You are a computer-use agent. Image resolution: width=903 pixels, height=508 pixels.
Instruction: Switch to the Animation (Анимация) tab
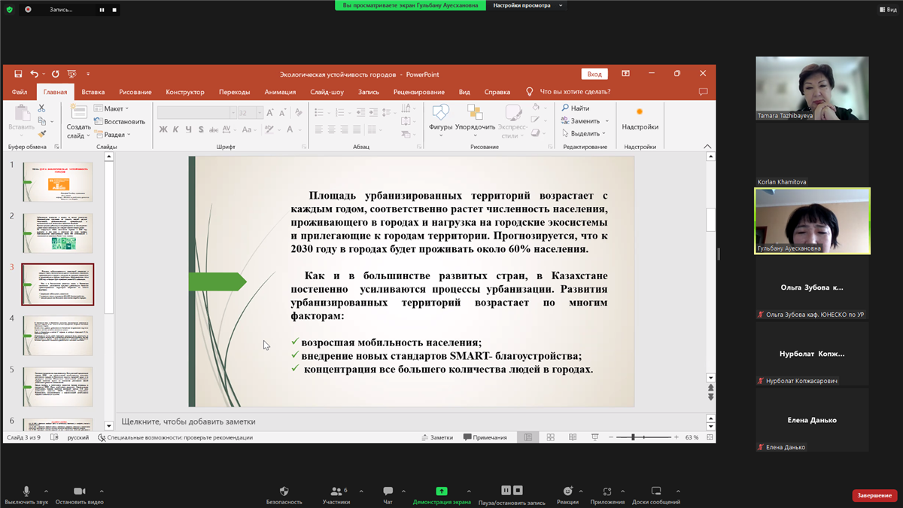pyautogui.click(x=280, y=92)
